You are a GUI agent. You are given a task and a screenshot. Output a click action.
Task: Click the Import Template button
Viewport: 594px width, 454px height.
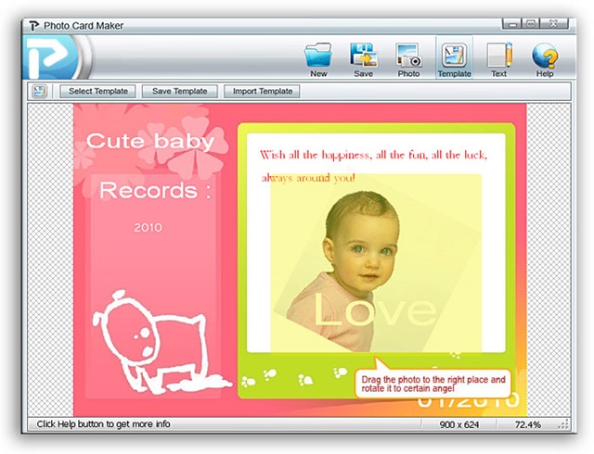click(x=263, y=91)
